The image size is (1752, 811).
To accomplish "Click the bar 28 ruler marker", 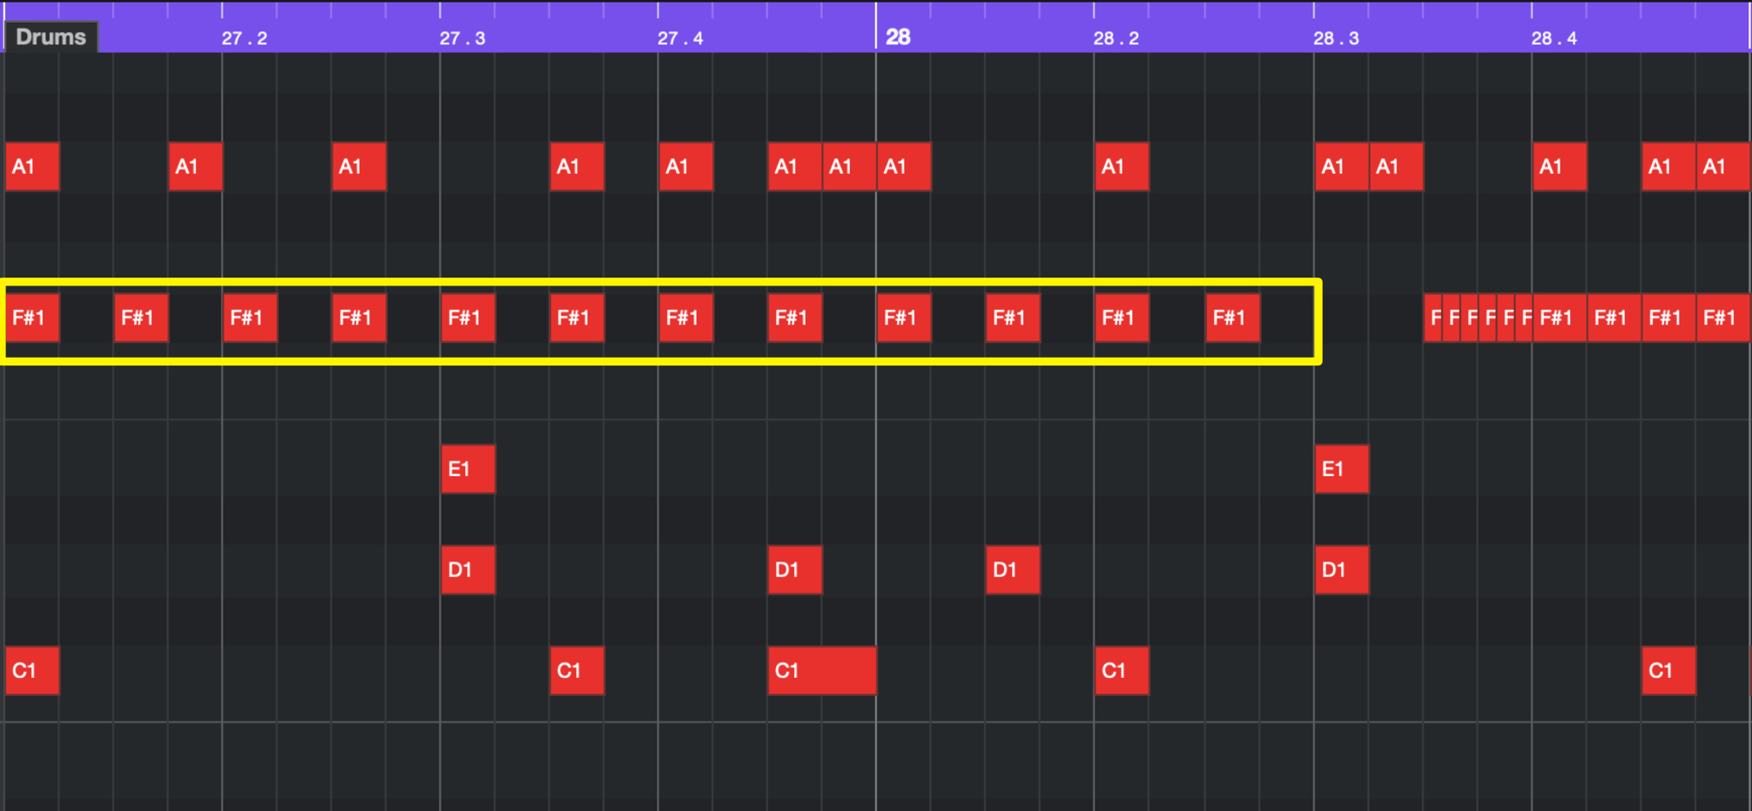I will tap(898, 37).
